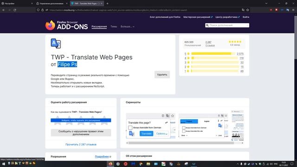297x167 pixels.
Task: Open Мастерская расширений link
Action: click(198, 17)
